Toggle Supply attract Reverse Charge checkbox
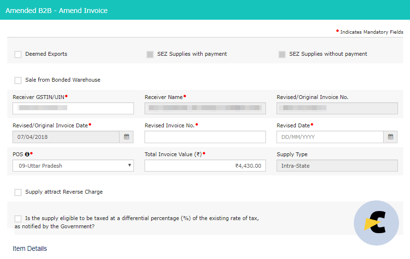The image size is (410, 259). point(18,192)
